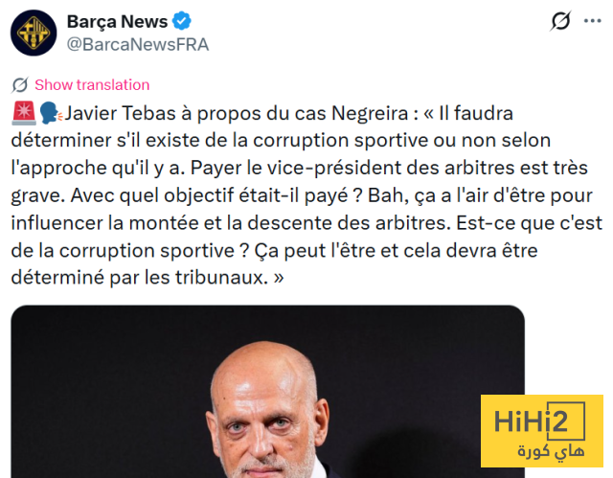Click the blue verified badge
613x478 pixels.
[x=182, y=21]
